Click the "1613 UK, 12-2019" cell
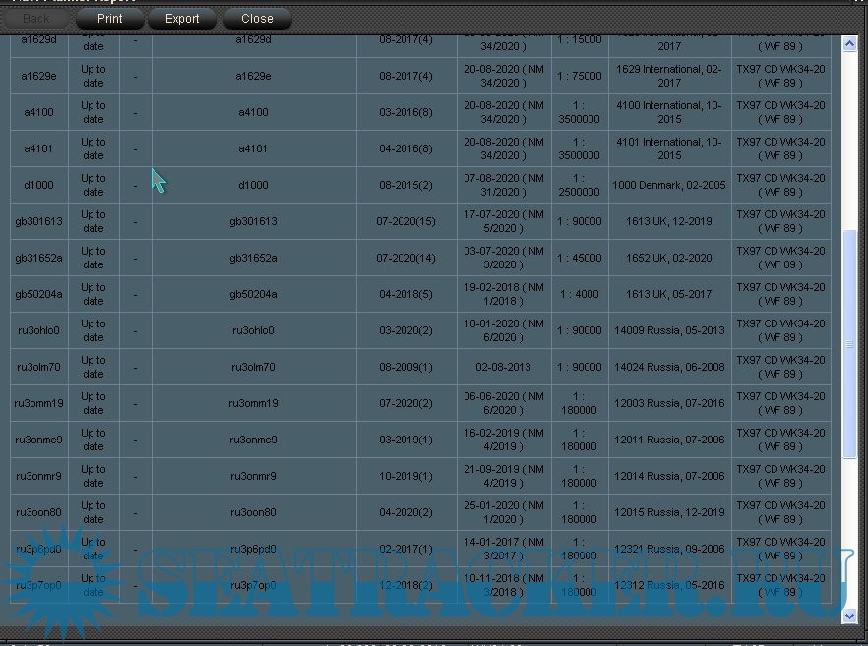 pos(669,222)
